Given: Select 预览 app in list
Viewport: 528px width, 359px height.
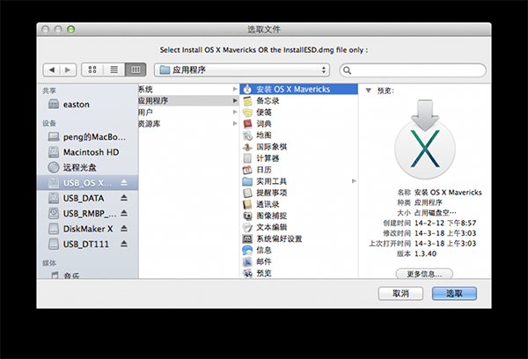Looking at the screenshot, I should (x=298, y=273).
